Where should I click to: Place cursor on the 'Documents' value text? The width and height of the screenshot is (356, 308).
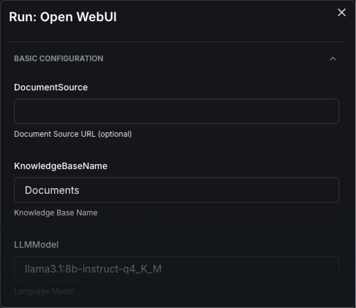52,190
